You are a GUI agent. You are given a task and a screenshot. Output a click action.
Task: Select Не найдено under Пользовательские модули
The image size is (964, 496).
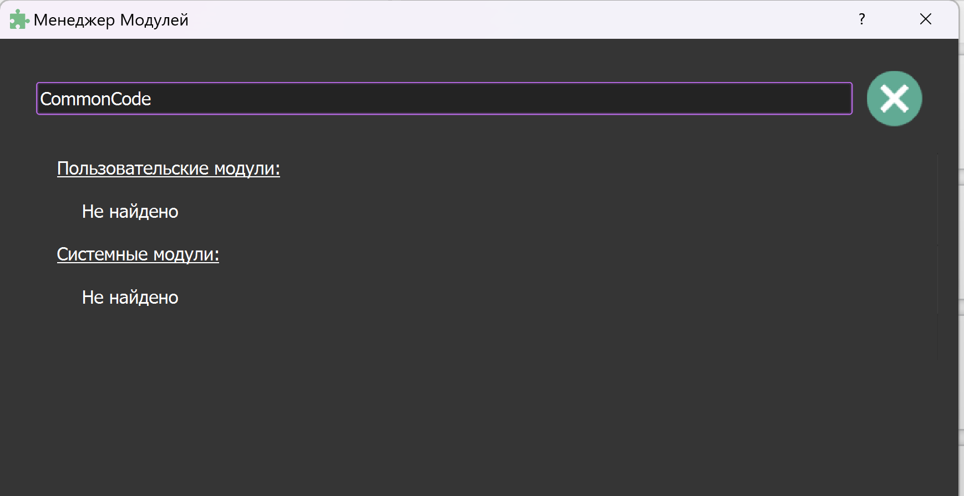pyautogui.click(x=130, y=212)
